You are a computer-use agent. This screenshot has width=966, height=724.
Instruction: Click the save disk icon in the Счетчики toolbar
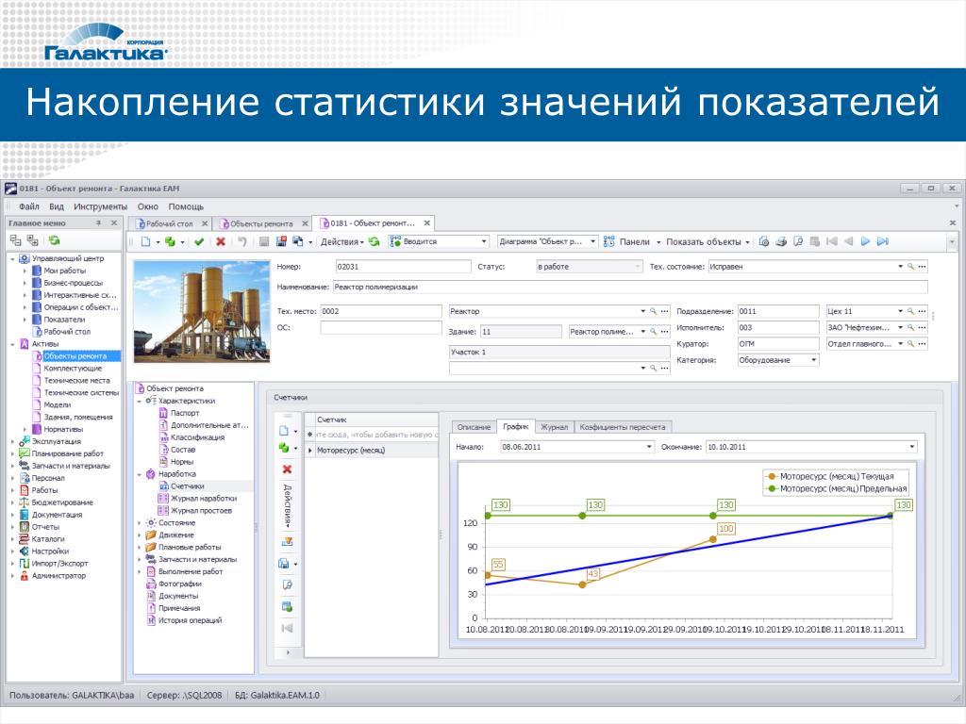[284, 564]
